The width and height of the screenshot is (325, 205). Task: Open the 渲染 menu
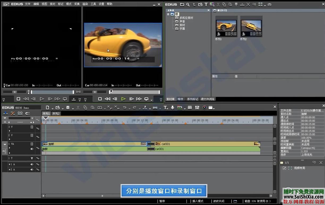pyautogui.click(x=85, y=4)
